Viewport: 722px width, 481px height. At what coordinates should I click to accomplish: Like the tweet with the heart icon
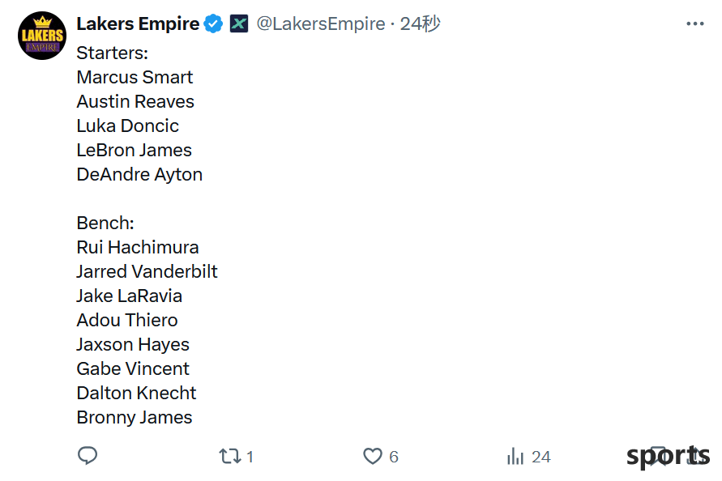click(x=373, y=456)
